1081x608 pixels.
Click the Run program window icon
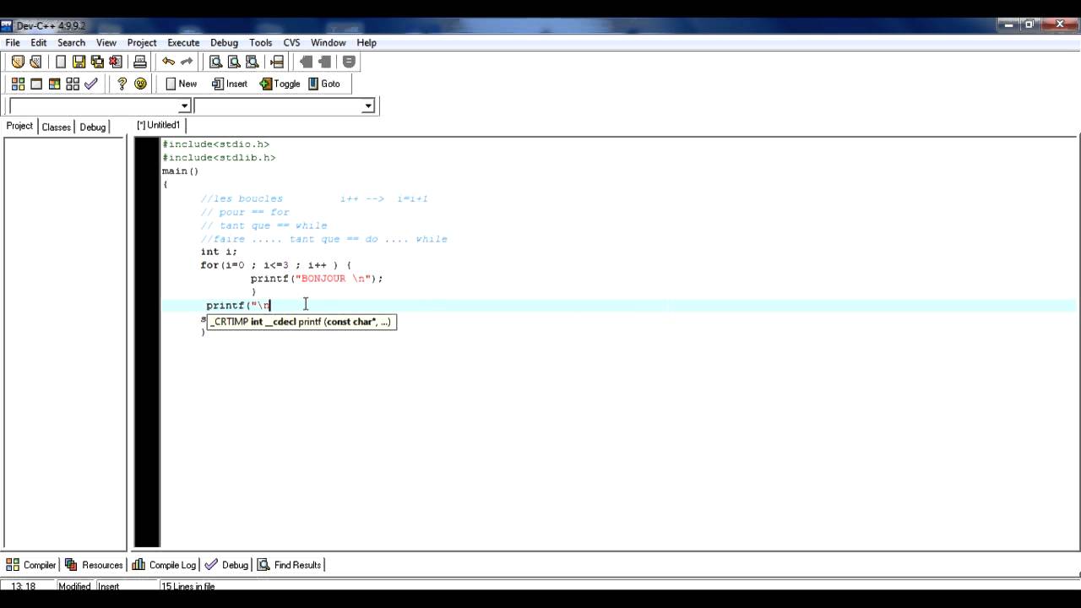pyautogui.click(x=36, y=84)
